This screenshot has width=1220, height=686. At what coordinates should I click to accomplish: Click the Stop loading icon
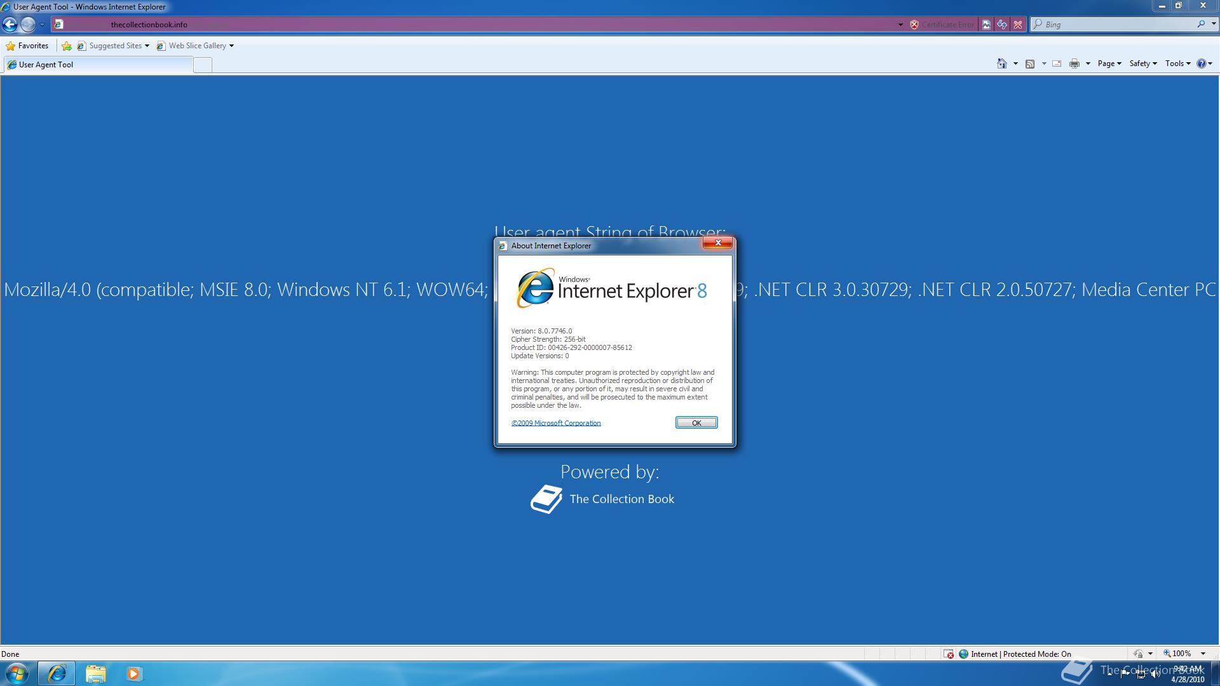[x=1018, y=25]
